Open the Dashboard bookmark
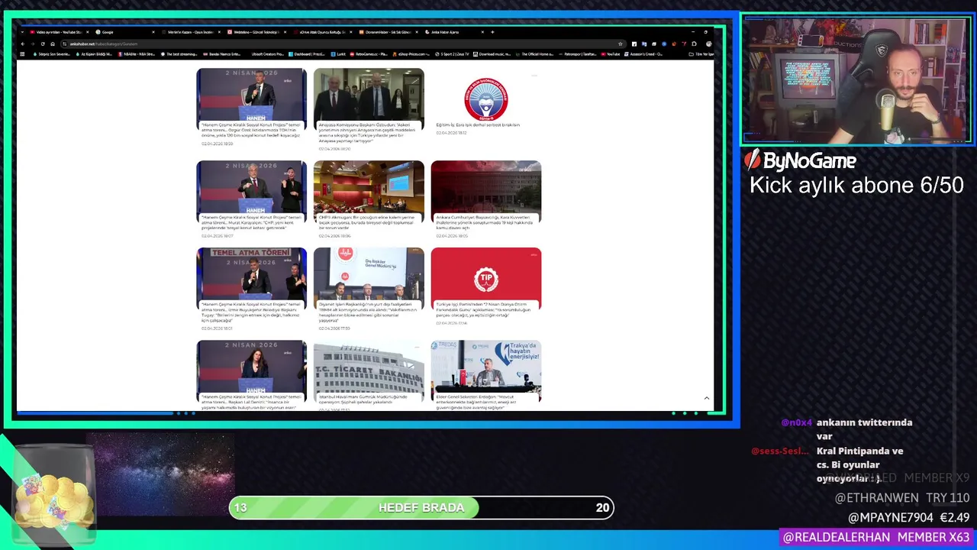Image resolution: width=977 pixels, height=550 pixels. coord(308,54)
